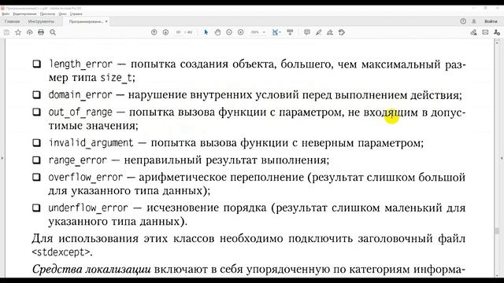Click the word domain_error
This screenshot has width=504, height=283.
tap(80, 95)
